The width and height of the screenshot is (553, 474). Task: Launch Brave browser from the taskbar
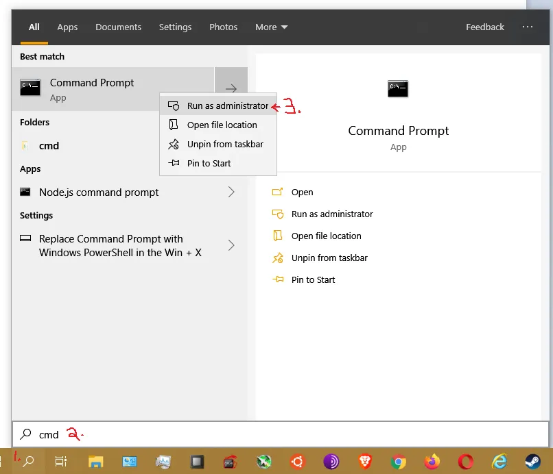[365, 462]
